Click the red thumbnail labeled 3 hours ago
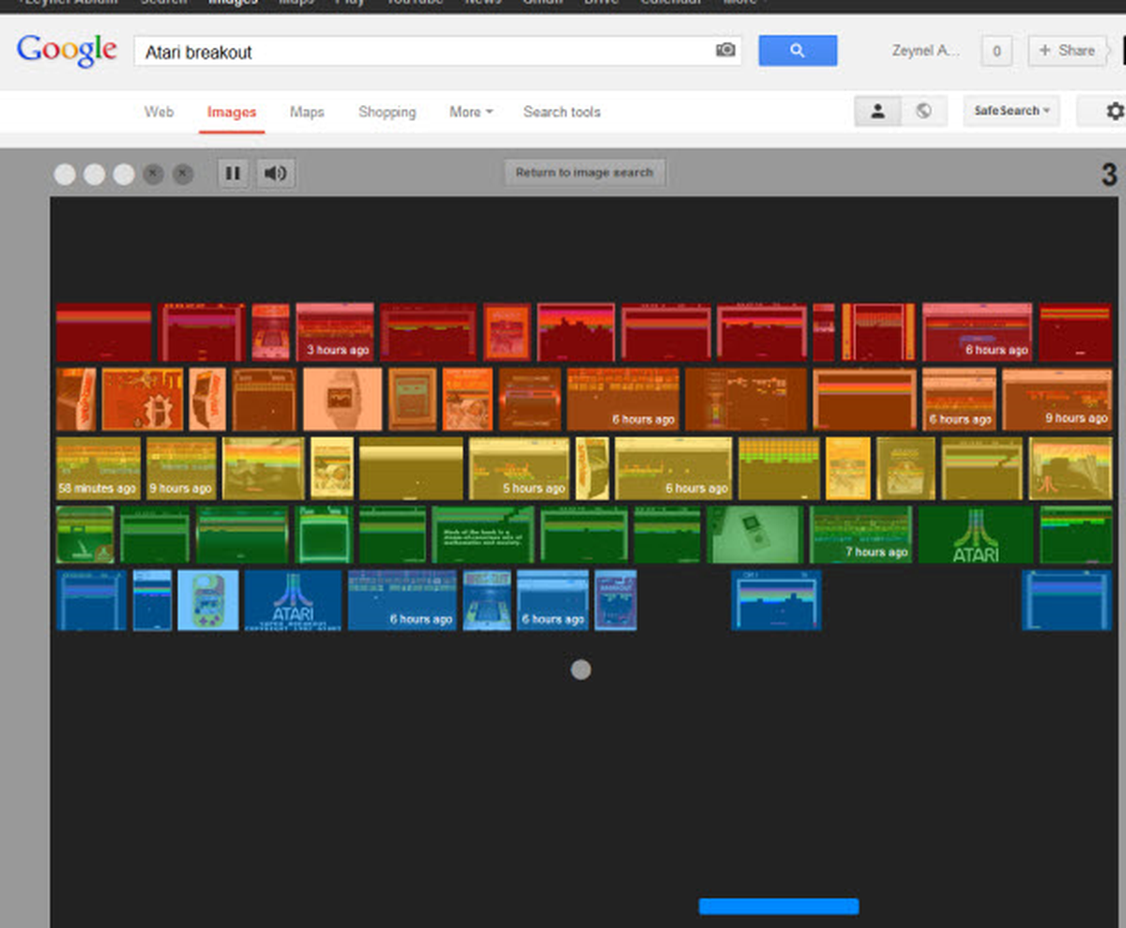Image resolution: width=1126 pixels, height=928 pixels. coord(335,331)
